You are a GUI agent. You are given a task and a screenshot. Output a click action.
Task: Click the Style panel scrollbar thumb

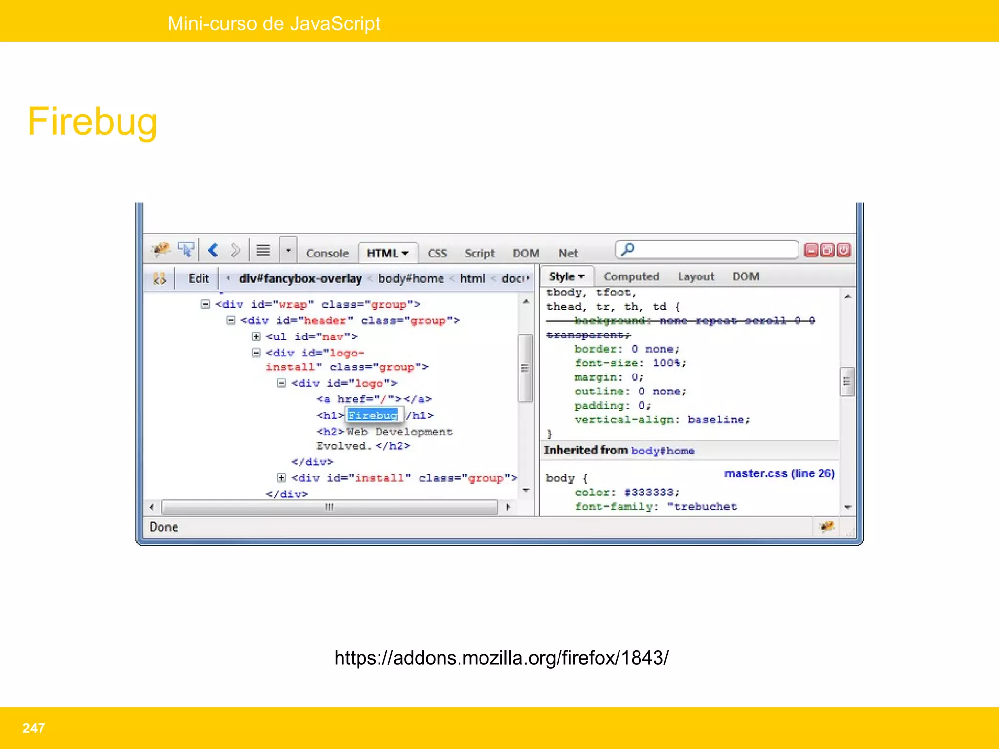(x=847, y=382)
